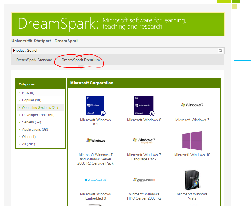
Task: Open the Microsoft Windows Vista title link
Action: pos(192,196)
